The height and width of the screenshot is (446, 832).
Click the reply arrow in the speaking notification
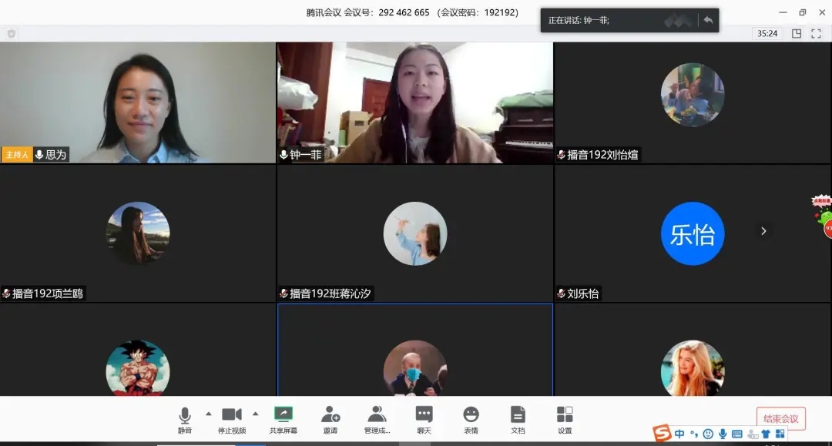708,20
